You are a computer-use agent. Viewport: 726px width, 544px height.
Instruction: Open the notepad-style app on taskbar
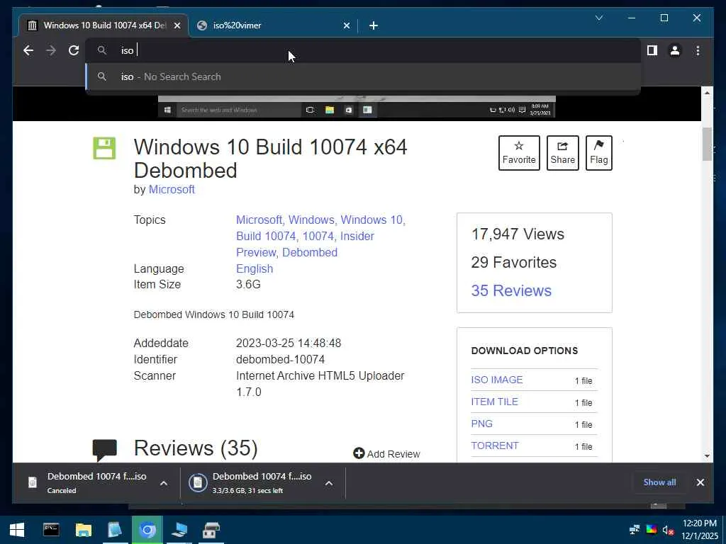(x=115, y=530)
